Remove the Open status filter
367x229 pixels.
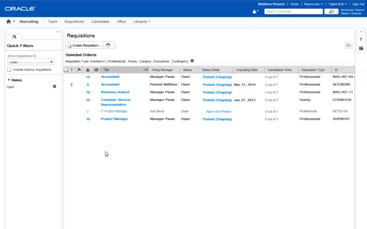point(55,87)
